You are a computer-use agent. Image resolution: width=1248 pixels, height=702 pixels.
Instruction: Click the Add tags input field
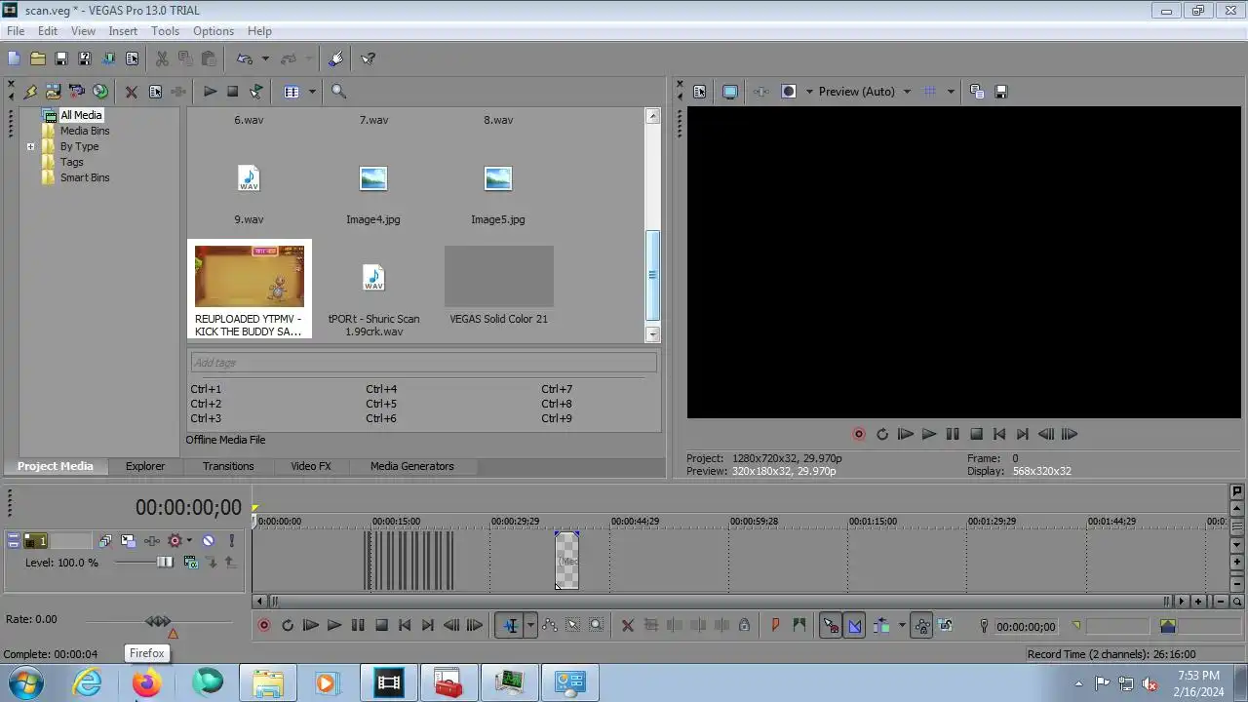422,363
